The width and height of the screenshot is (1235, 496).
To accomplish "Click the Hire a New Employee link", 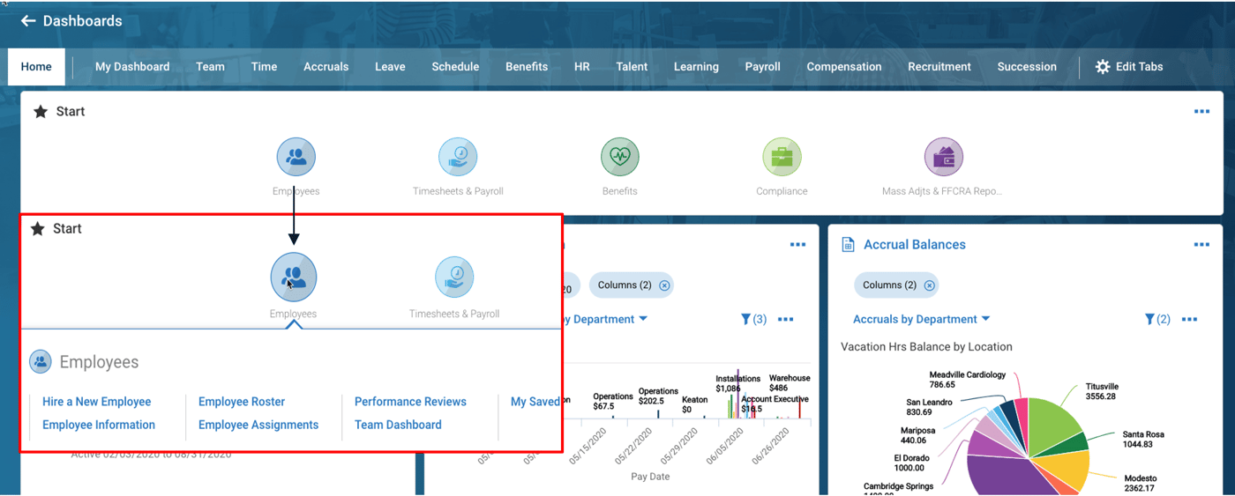I will (x=97, y=402).
